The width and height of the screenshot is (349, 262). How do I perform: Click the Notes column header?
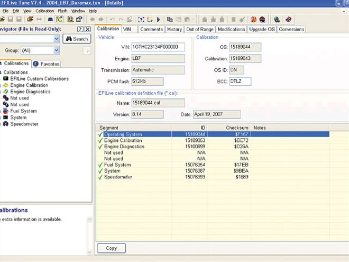pyautogui.click(x=290, y=128)
